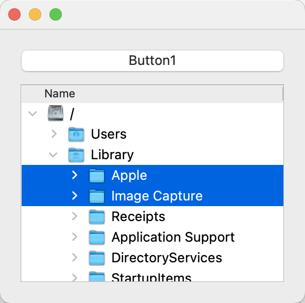
Task: Select the Receipts row text
Action: tap(138, 217)
